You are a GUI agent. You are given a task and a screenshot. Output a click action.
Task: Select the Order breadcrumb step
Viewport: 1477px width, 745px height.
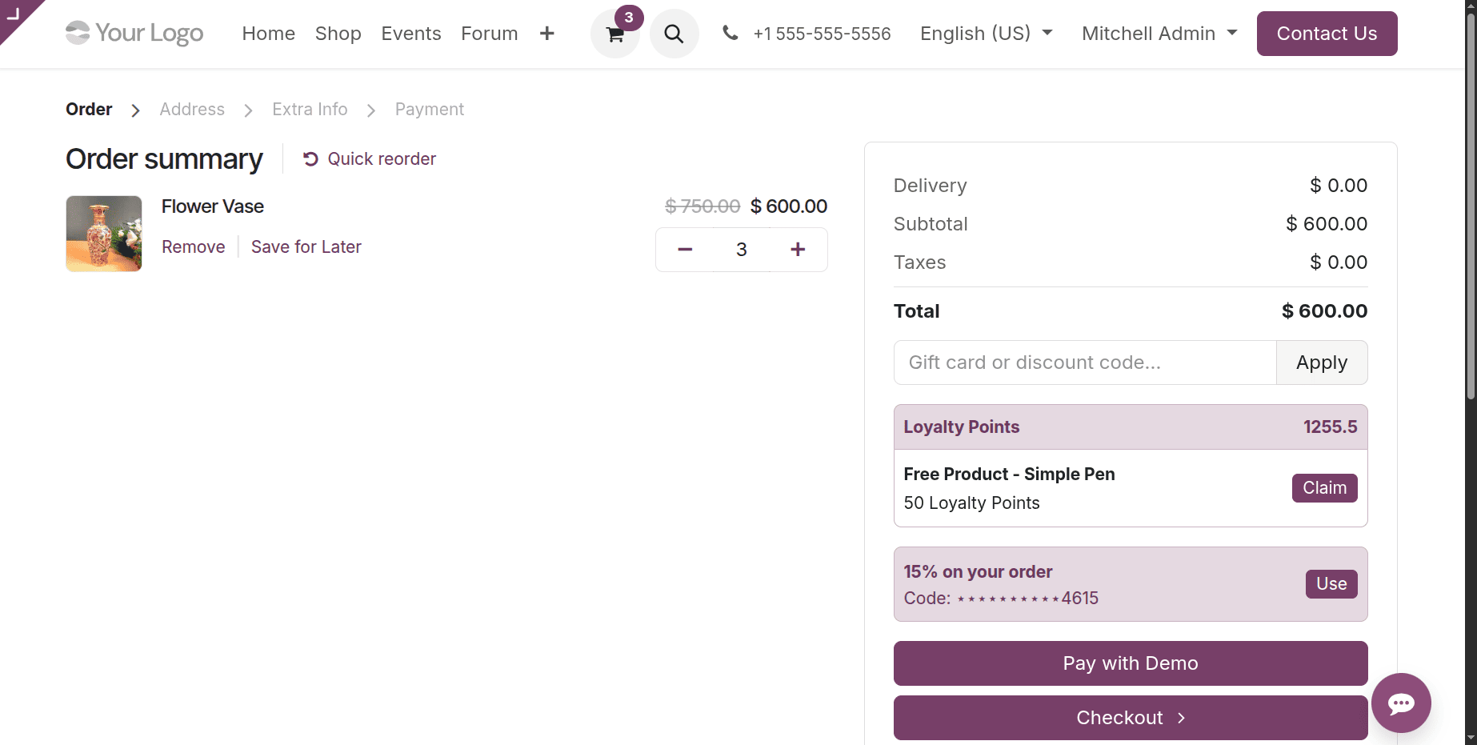click(x=89, y=110)
